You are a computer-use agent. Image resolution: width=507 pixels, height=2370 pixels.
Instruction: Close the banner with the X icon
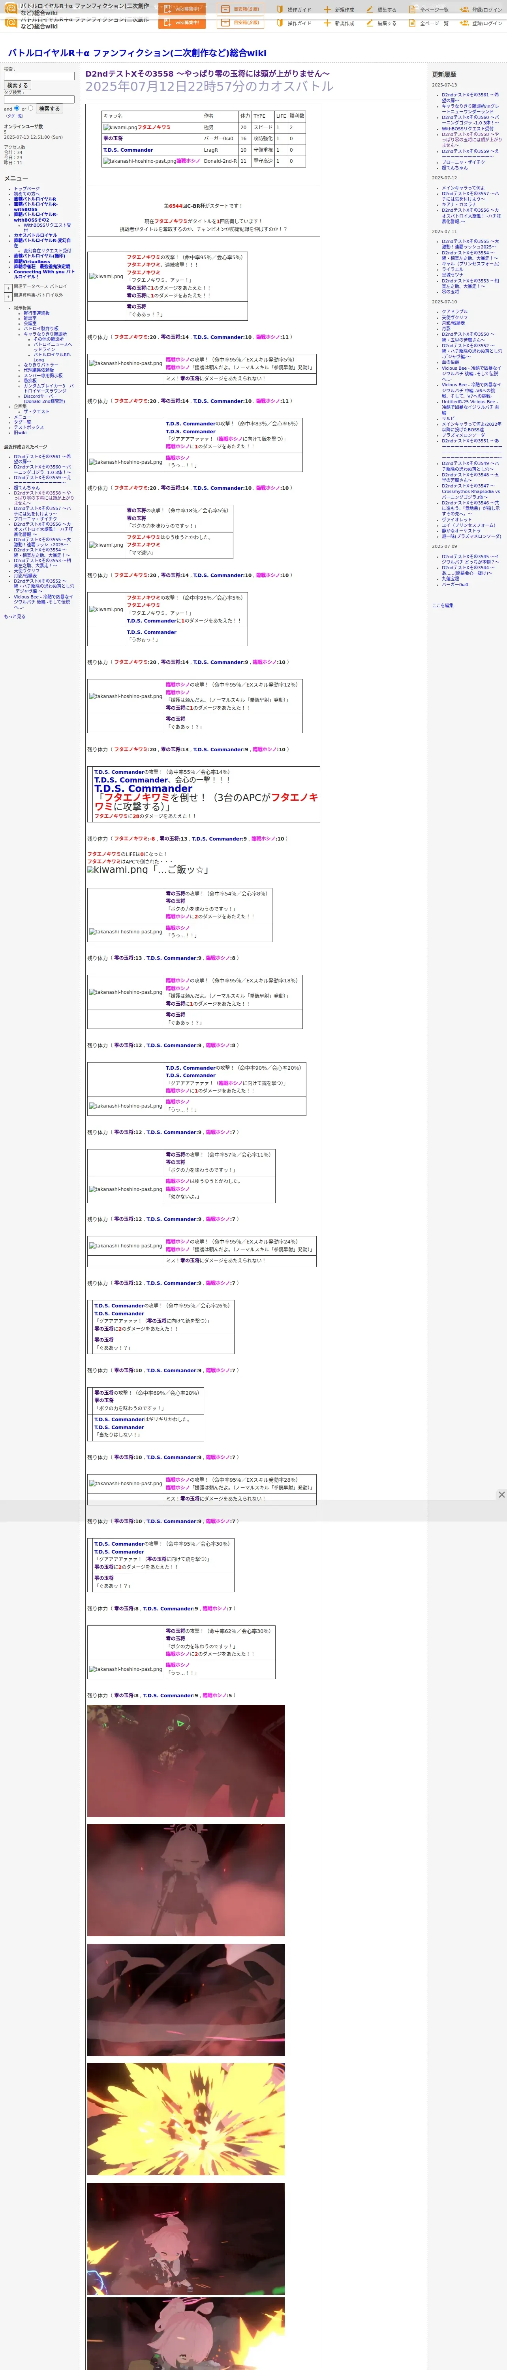[501, 1495]
